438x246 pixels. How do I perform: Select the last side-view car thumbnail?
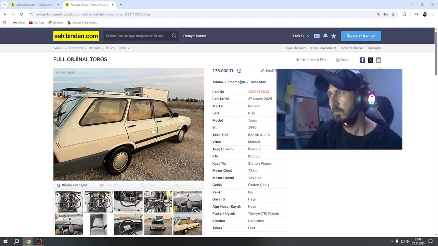click(x=188, y=224)
